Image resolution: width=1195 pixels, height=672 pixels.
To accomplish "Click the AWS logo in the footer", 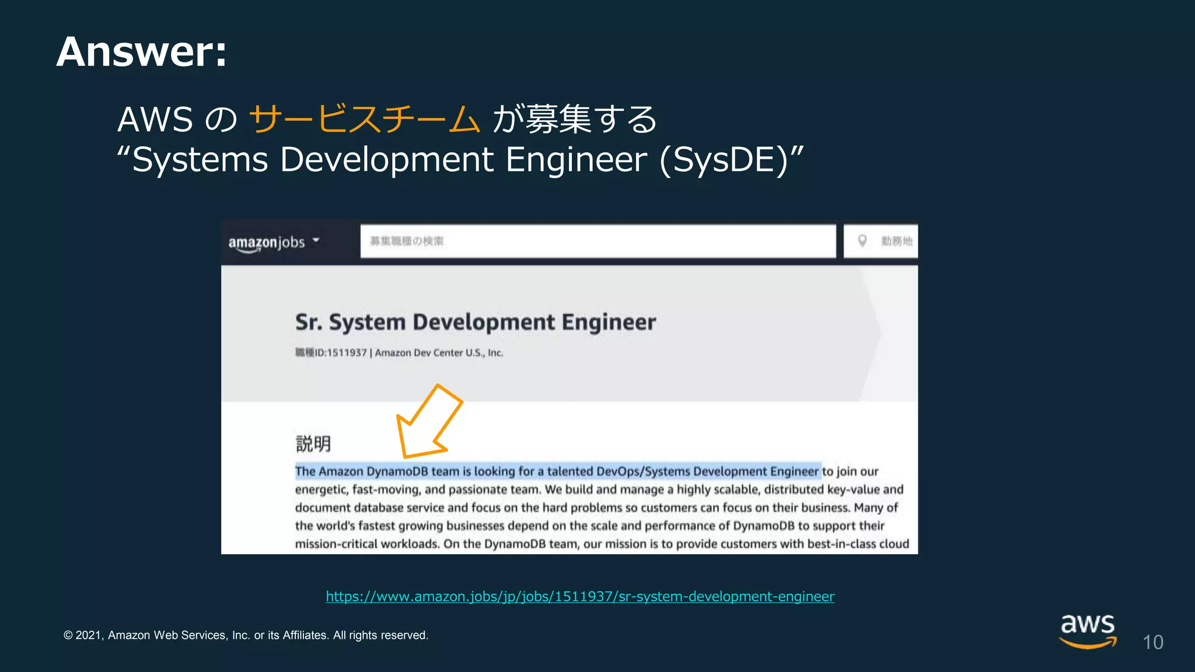I will click(x=1088, y=631).
